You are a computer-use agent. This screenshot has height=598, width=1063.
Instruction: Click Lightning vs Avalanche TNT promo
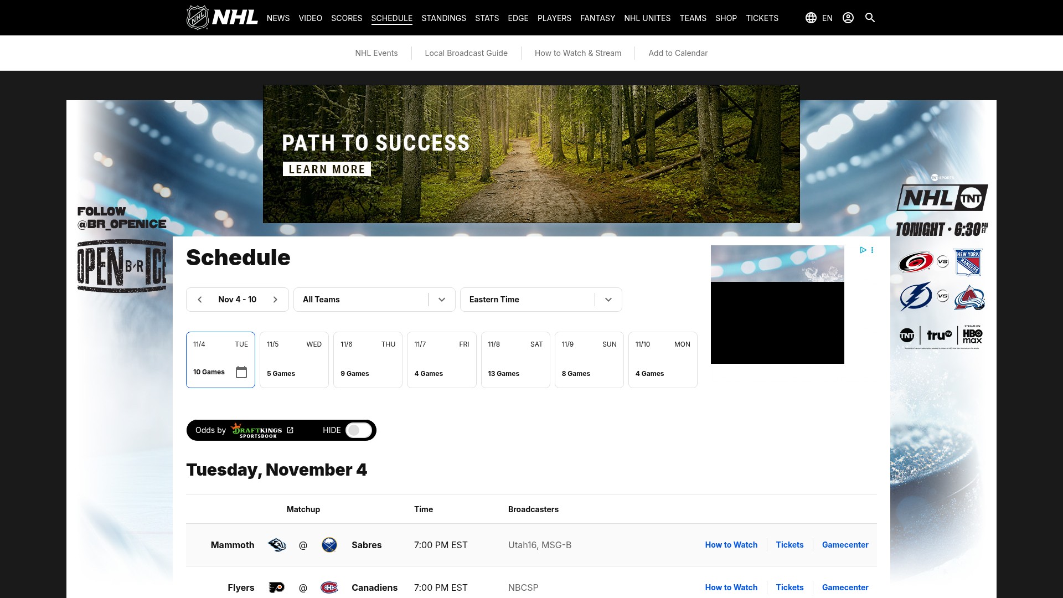point(942,297)
